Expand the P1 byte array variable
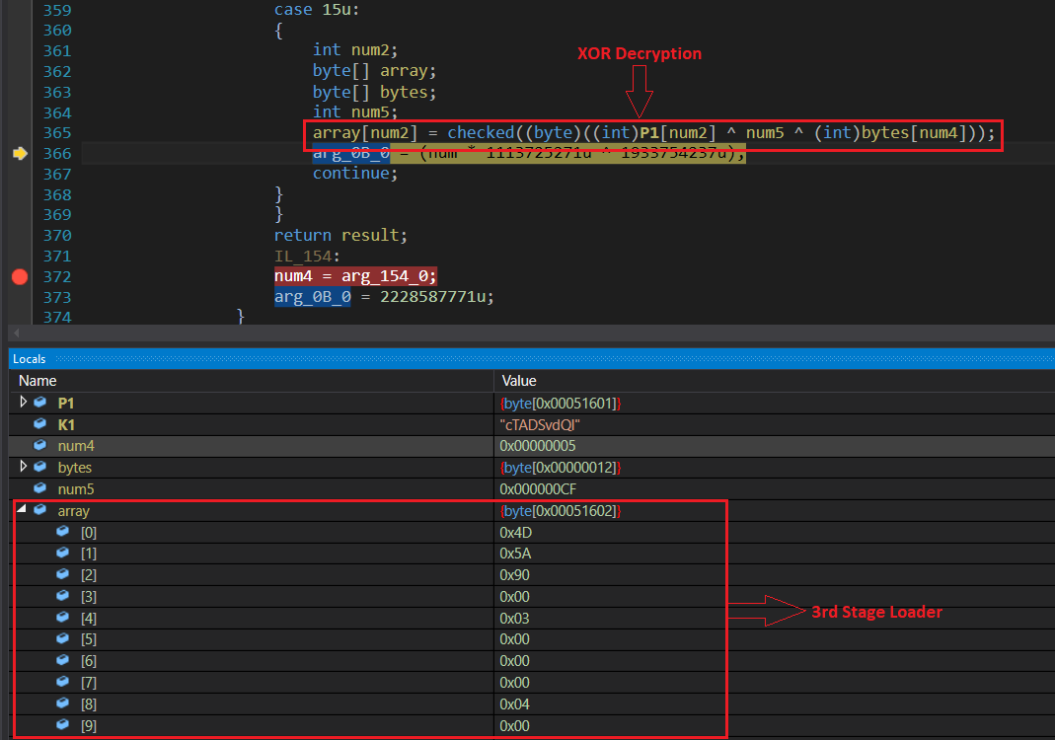The width and height of the screenshot is (1055, 740). click(24, 403)
